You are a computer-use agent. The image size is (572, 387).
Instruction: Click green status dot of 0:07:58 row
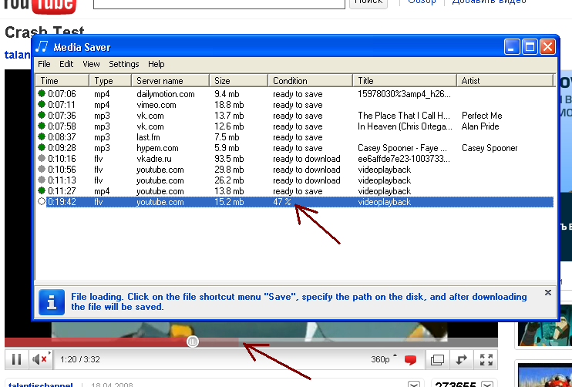click(x=42, y=126)
